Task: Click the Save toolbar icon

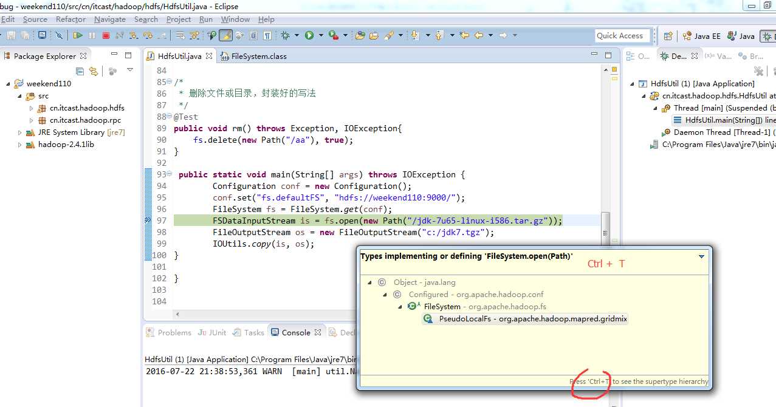Action: [x=11, y=35]
